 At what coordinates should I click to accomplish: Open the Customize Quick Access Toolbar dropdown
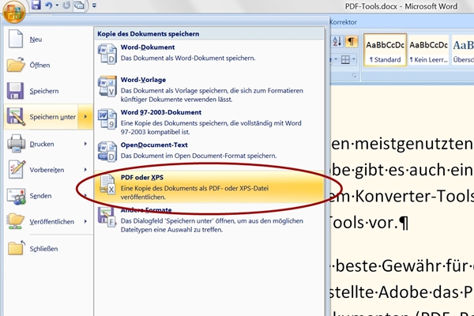click(94, 6)
